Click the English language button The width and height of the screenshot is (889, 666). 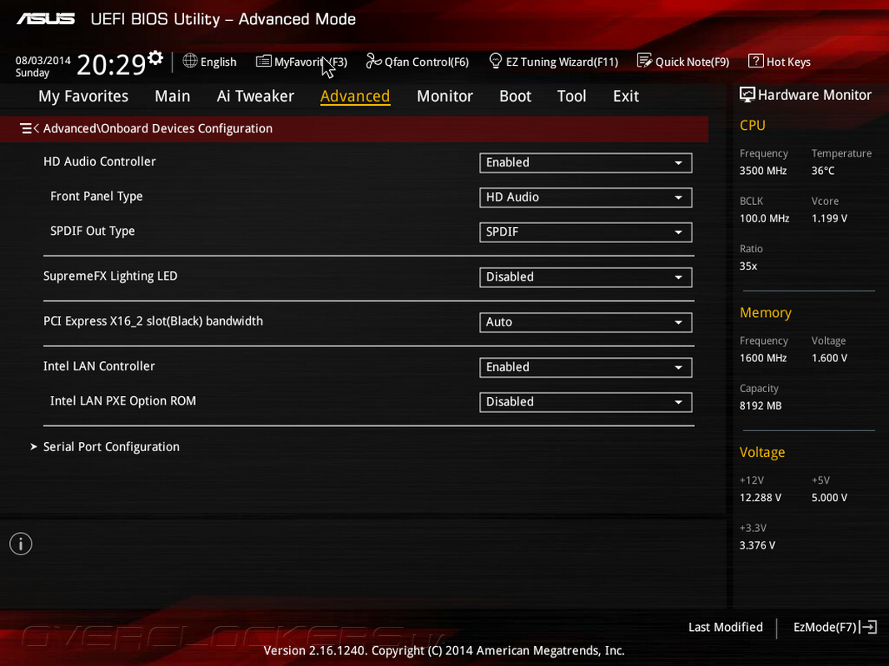click(210, 62)
